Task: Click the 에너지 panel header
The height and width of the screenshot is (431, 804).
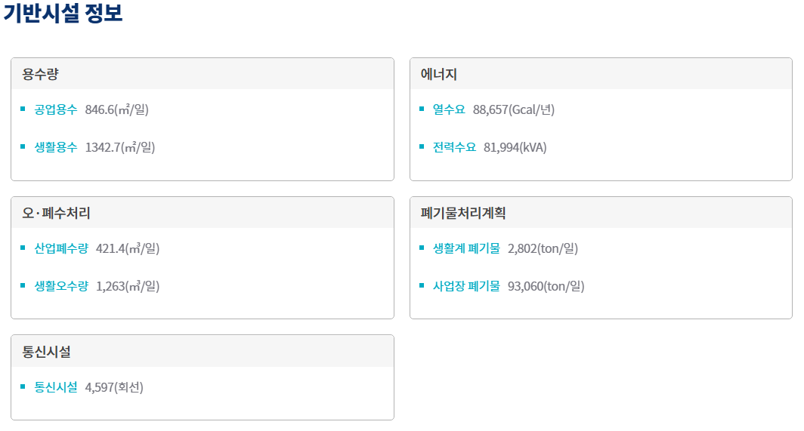Action: 601,74
